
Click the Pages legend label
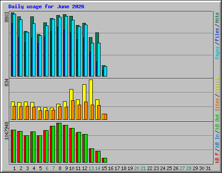(x=217, y=53)
